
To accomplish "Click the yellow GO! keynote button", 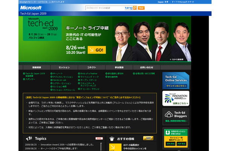I will click(x=97, y=50).
